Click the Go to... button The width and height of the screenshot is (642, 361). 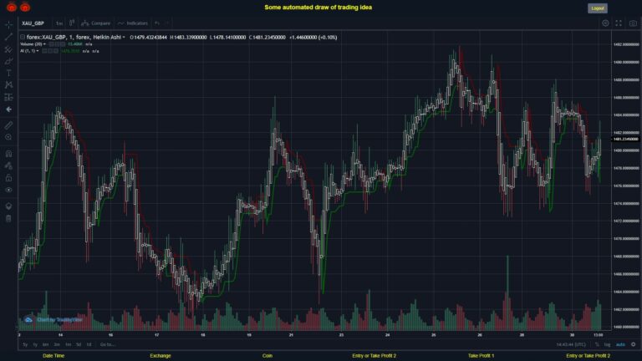(x=108, y=344)
